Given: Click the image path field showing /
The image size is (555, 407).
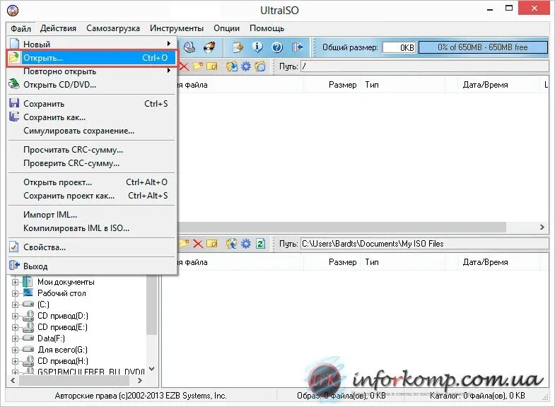Looking at the screenshot, I should click(424, 66).
